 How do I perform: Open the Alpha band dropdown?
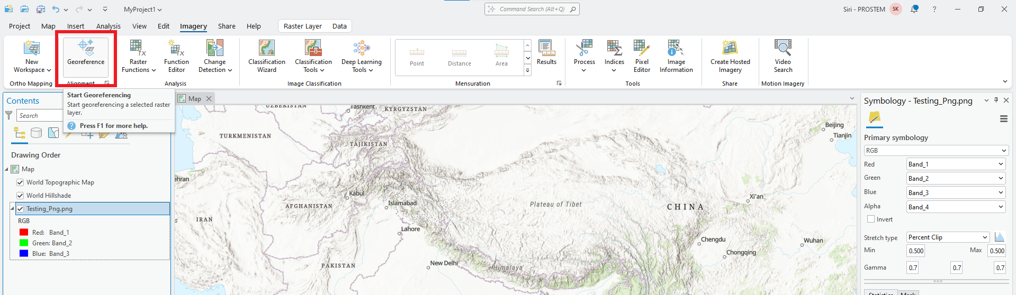[956, 207]
